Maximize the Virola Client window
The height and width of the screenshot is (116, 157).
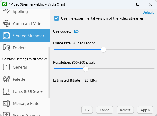tap(138, 4)
